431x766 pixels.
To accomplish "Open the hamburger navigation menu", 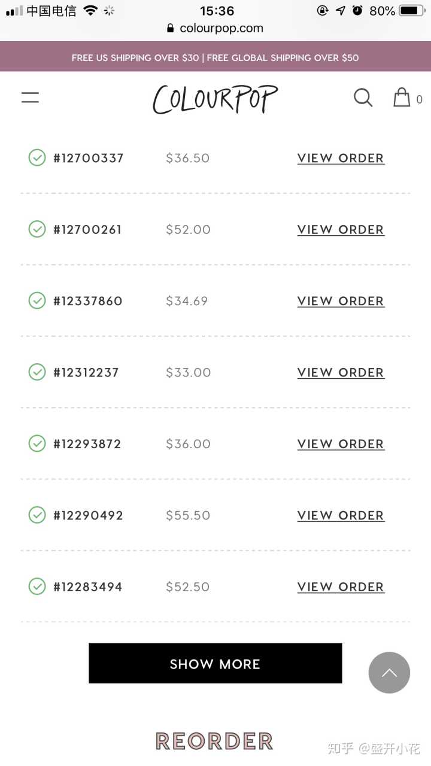I will point(30,98).
